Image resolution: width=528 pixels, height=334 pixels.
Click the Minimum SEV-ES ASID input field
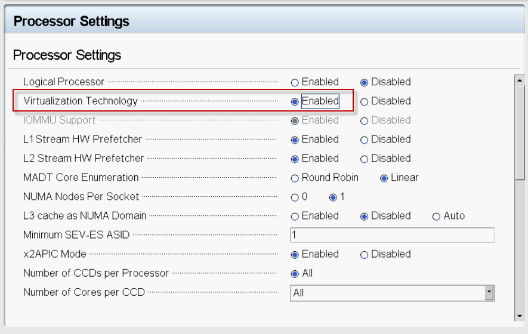tap(393, 235)
